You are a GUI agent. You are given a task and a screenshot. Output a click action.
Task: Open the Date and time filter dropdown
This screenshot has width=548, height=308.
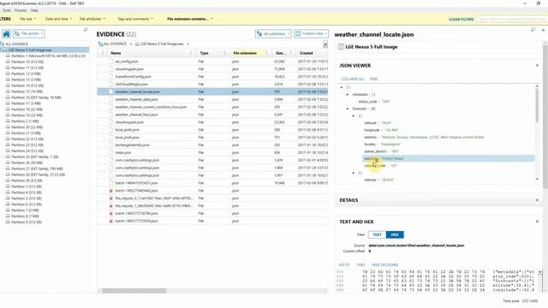pyautogui.click(x=59, y=19)
